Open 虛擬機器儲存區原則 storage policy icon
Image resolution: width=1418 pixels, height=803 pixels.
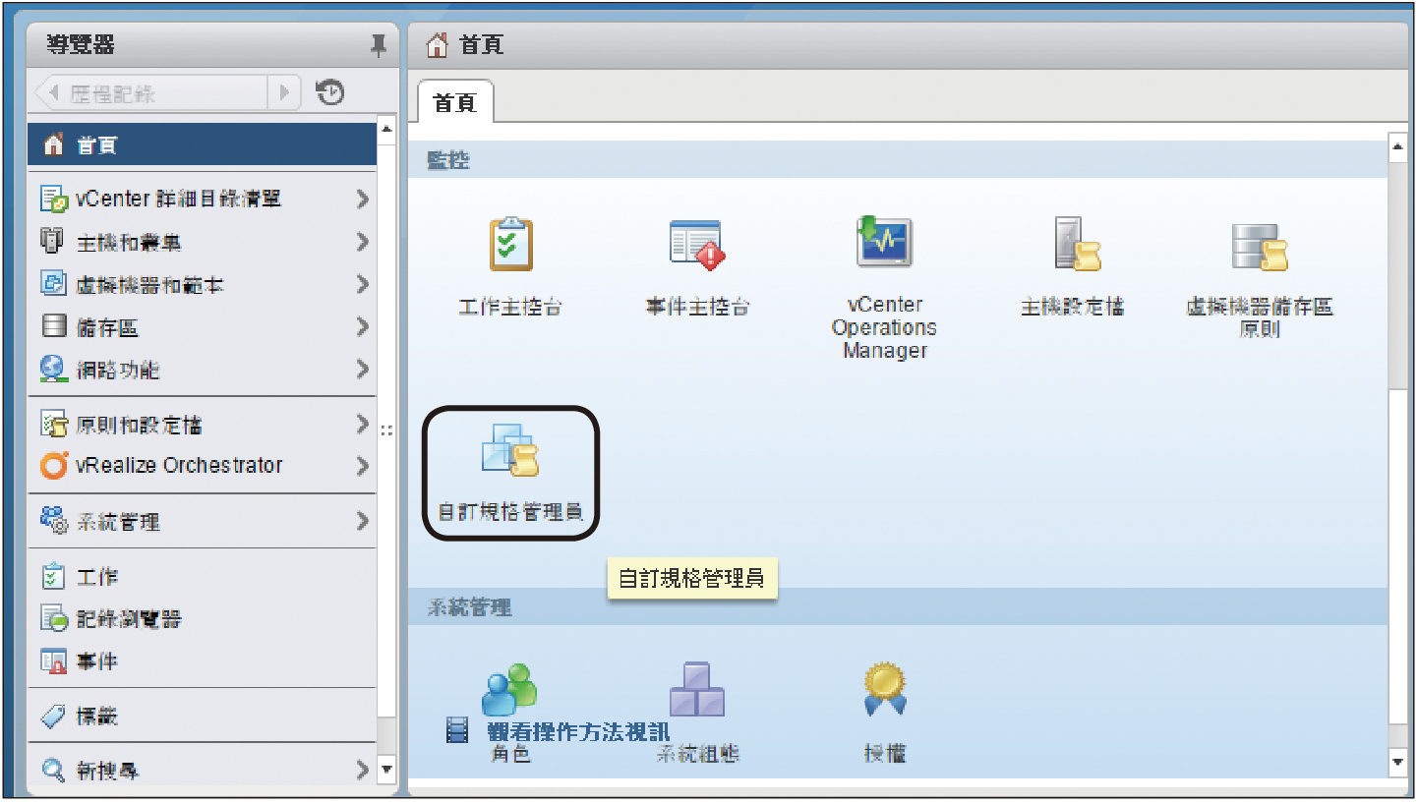[x=1259, y=246]
